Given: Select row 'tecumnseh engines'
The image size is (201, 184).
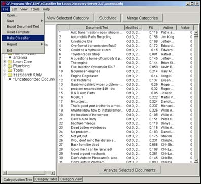Looking at the screenshot, I should (x=126, y=71).
